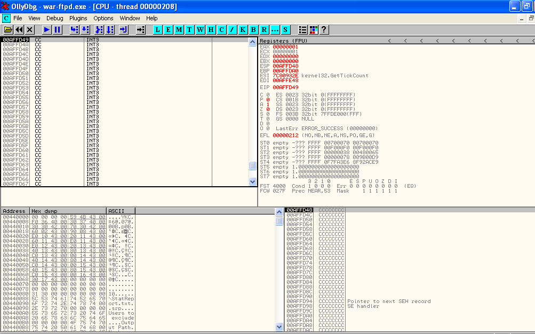Select EFL flags value 00000212

[x=285, y=136]
